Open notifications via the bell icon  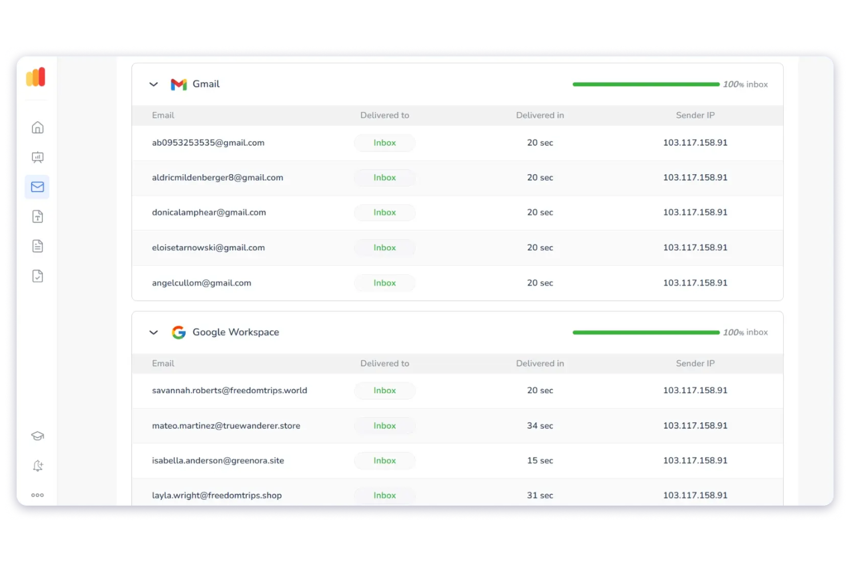pyautogui.click(x=37, y=465)
